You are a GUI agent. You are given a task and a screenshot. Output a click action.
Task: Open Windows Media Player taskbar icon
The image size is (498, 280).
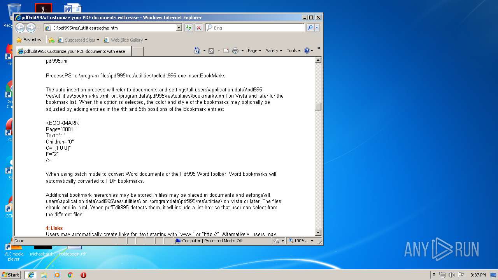click(57, 275)
